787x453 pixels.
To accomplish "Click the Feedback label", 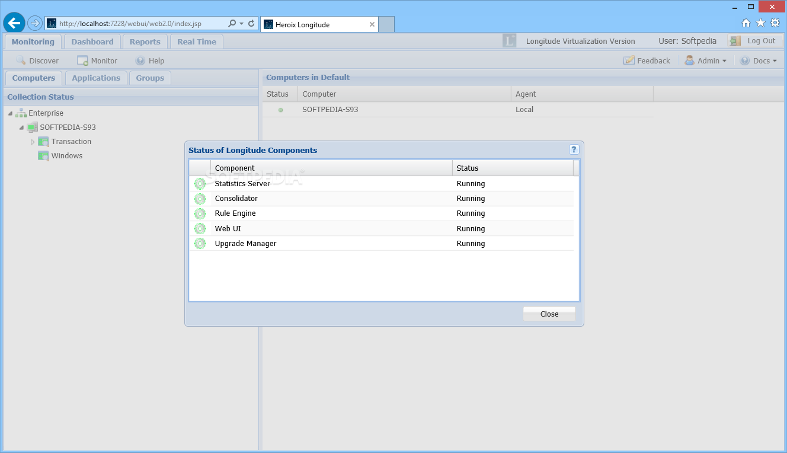I will coord(654,60).
